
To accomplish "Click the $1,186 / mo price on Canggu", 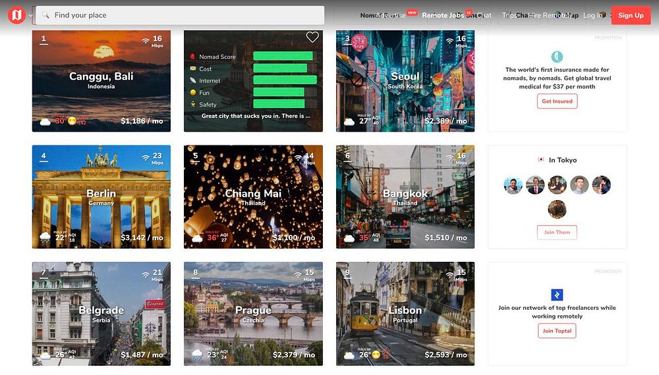I will (x=142, y=121).
